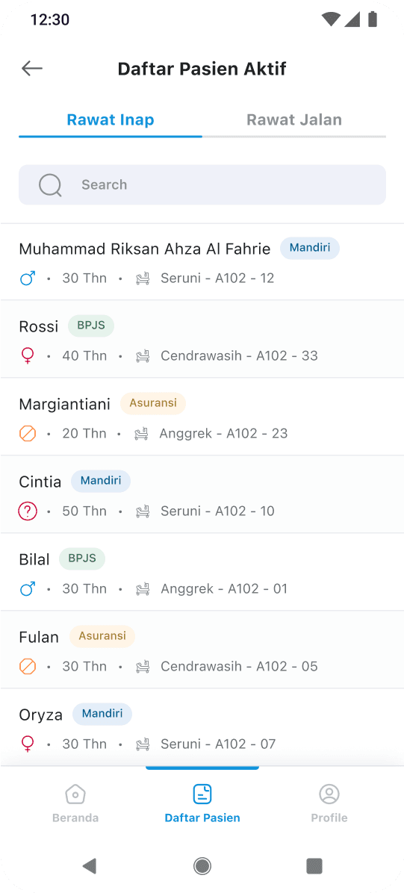This screenshot has width=404, height=893.
Task: Click the red question mark icon for Cintia
Action: (x=28, y=511)
